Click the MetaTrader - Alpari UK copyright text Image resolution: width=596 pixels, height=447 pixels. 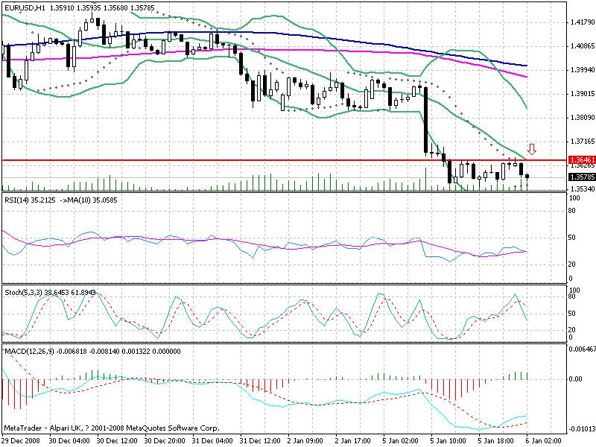pyautogui.click(x=112, y=428)
